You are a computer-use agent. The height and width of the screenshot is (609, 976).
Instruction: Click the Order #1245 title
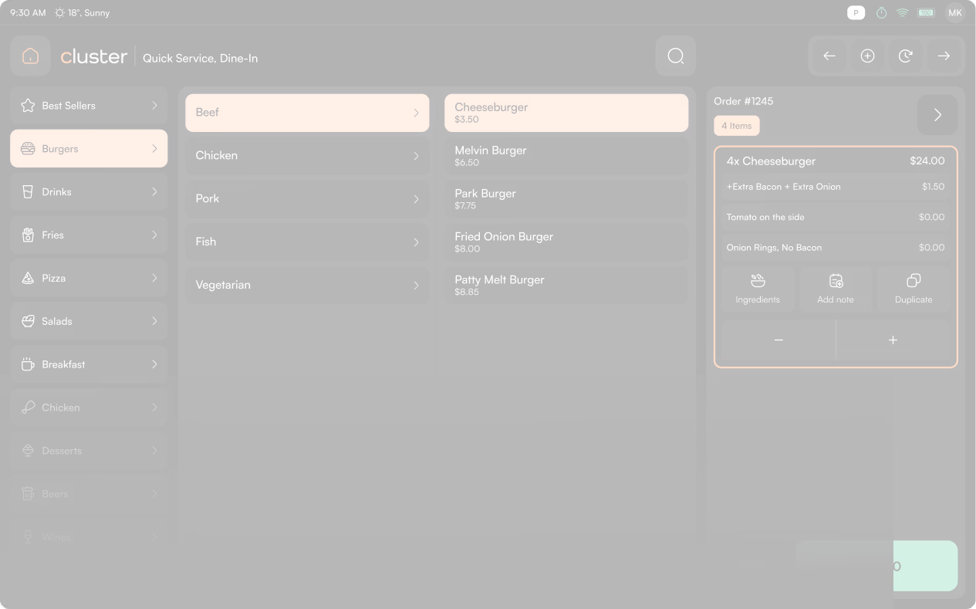(x=744, y=101)
